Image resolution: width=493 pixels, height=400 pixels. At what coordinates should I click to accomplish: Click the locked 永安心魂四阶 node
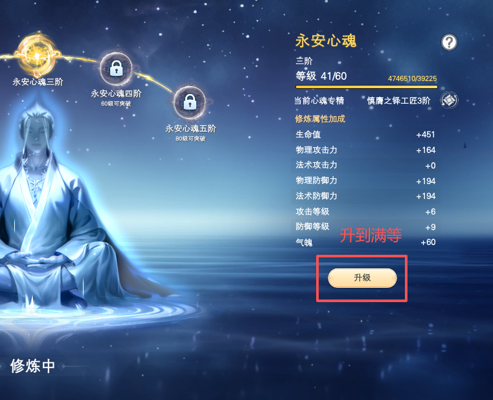point(116,69)
